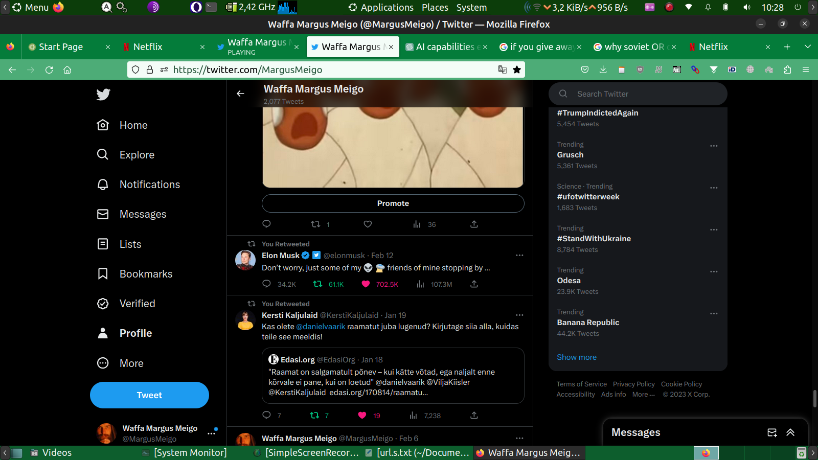Switch to AI capabilities tab
The image size is (818, 460).
445,47
